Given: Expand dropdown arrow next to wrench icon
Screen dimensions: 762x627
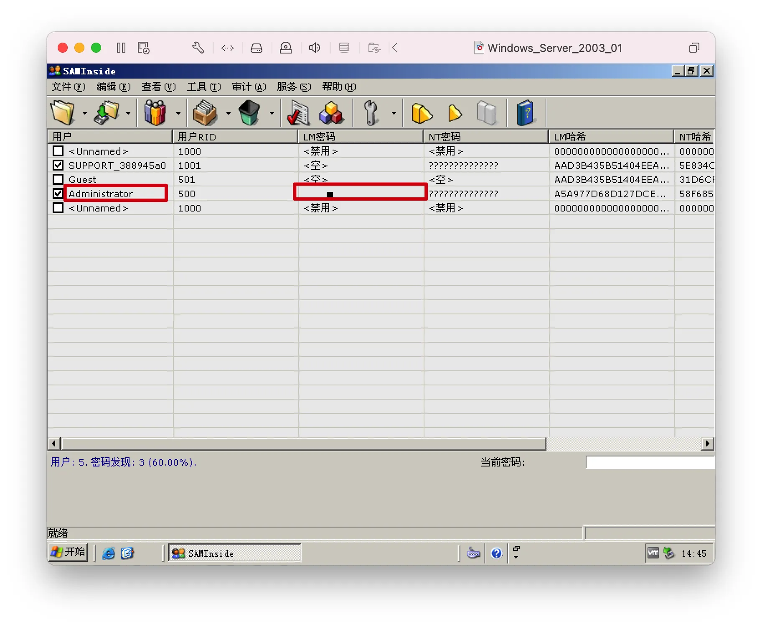Looking at the screenshot, I should click(x=394, y=113).
